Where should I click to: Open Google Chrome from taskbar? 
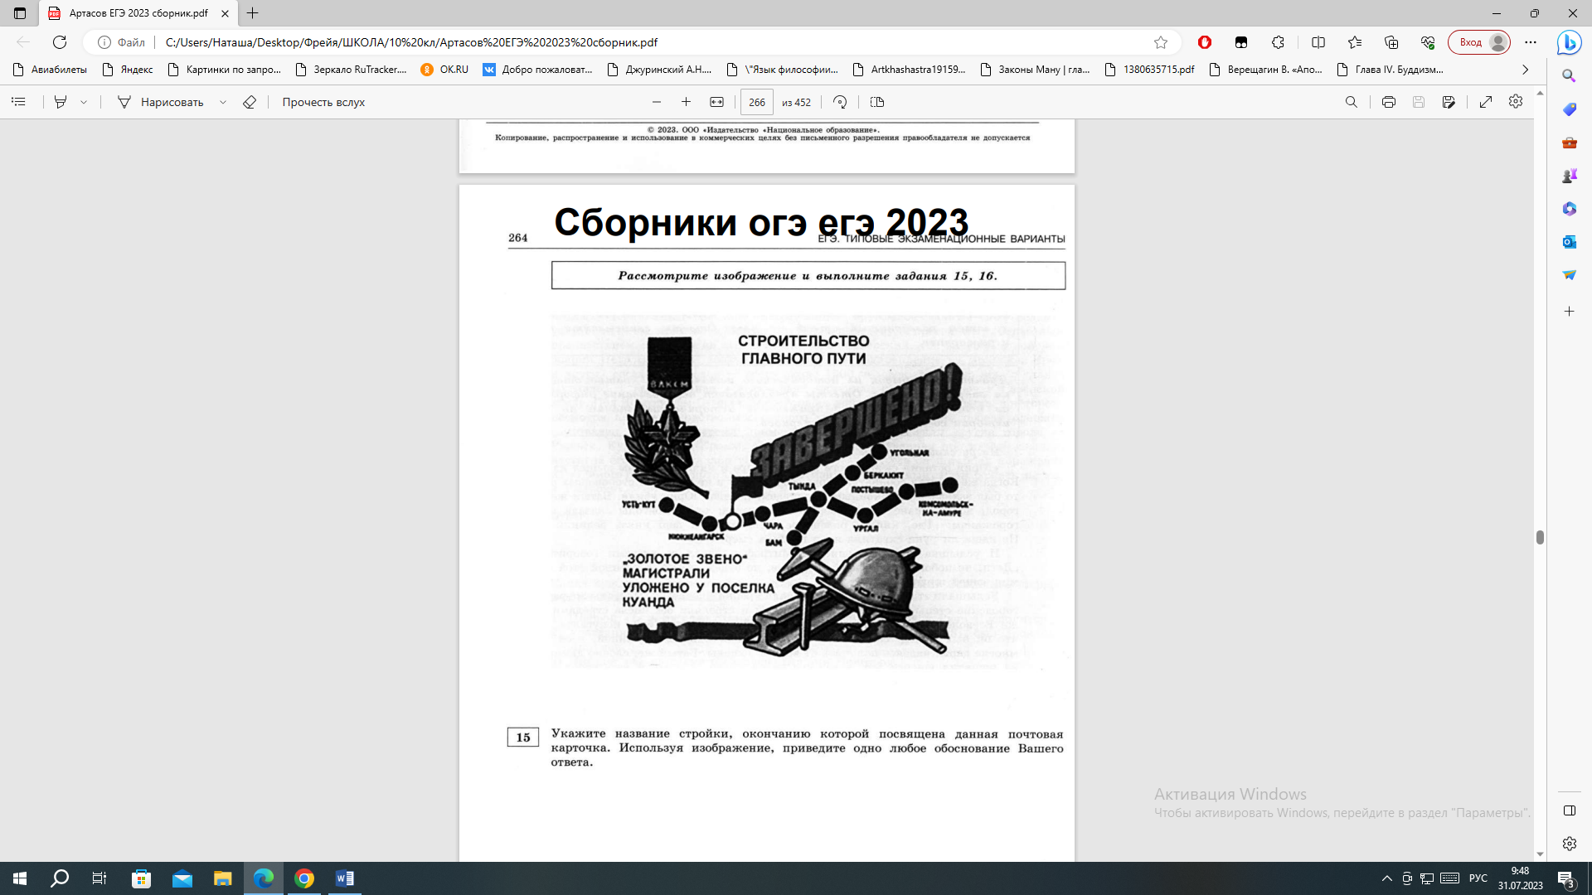point(304,878)
